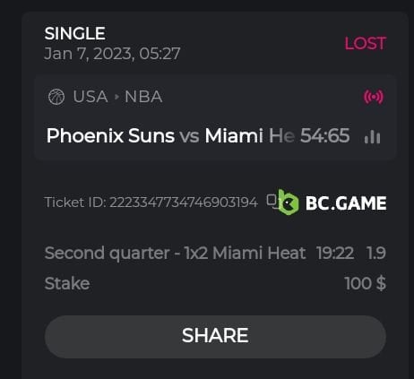Click the 1.9 odds value
414x379 pixels.
(x=376, y=253)
